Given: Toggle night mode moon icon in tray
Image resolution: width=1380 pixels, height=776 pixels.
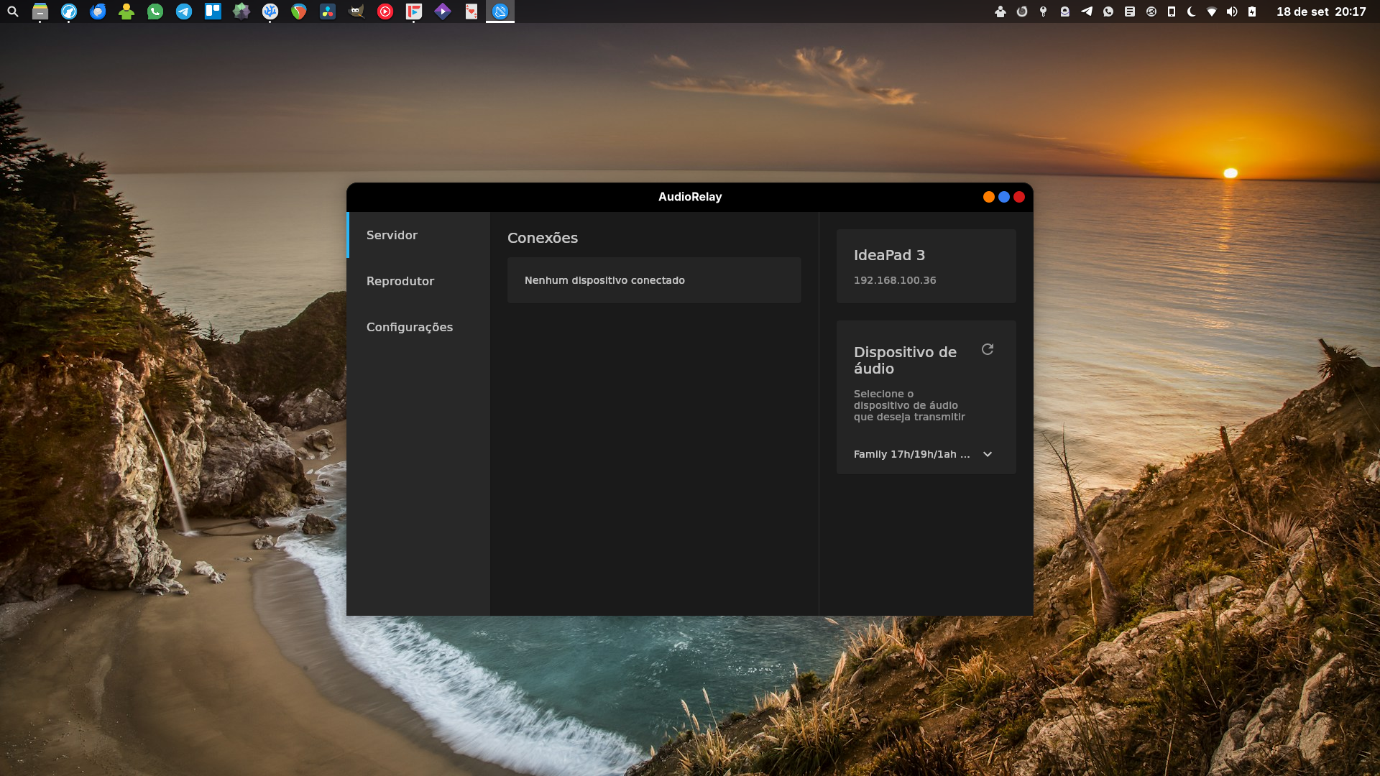Looking at the screenshot, I should click(x=1192, y=11).
